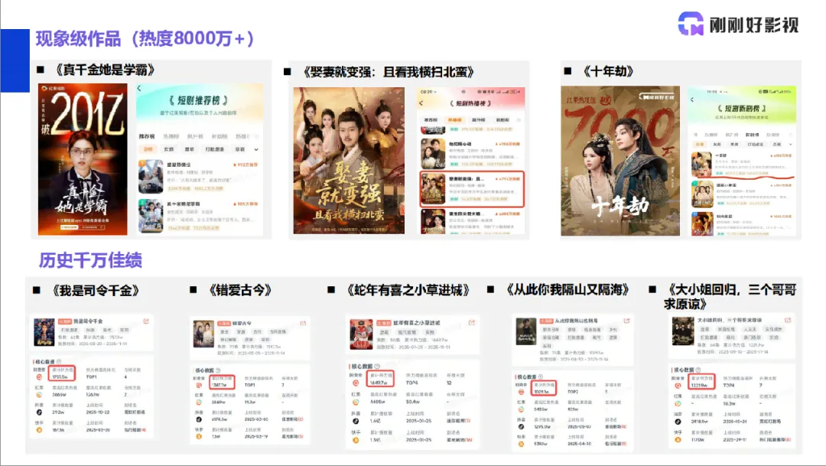Click 十年劫 7000万 poster image
This screenshot has width=826, height=466.
click(x=620, y=161)
